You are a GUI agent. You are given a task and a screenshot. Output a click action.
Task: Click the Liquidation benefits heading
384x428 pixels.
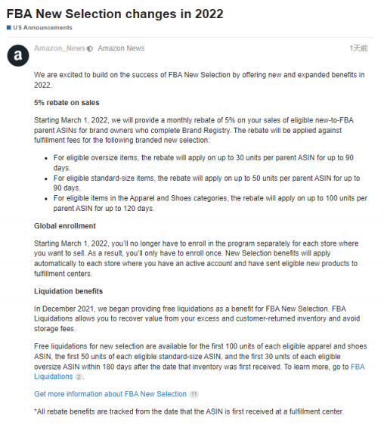68,291
